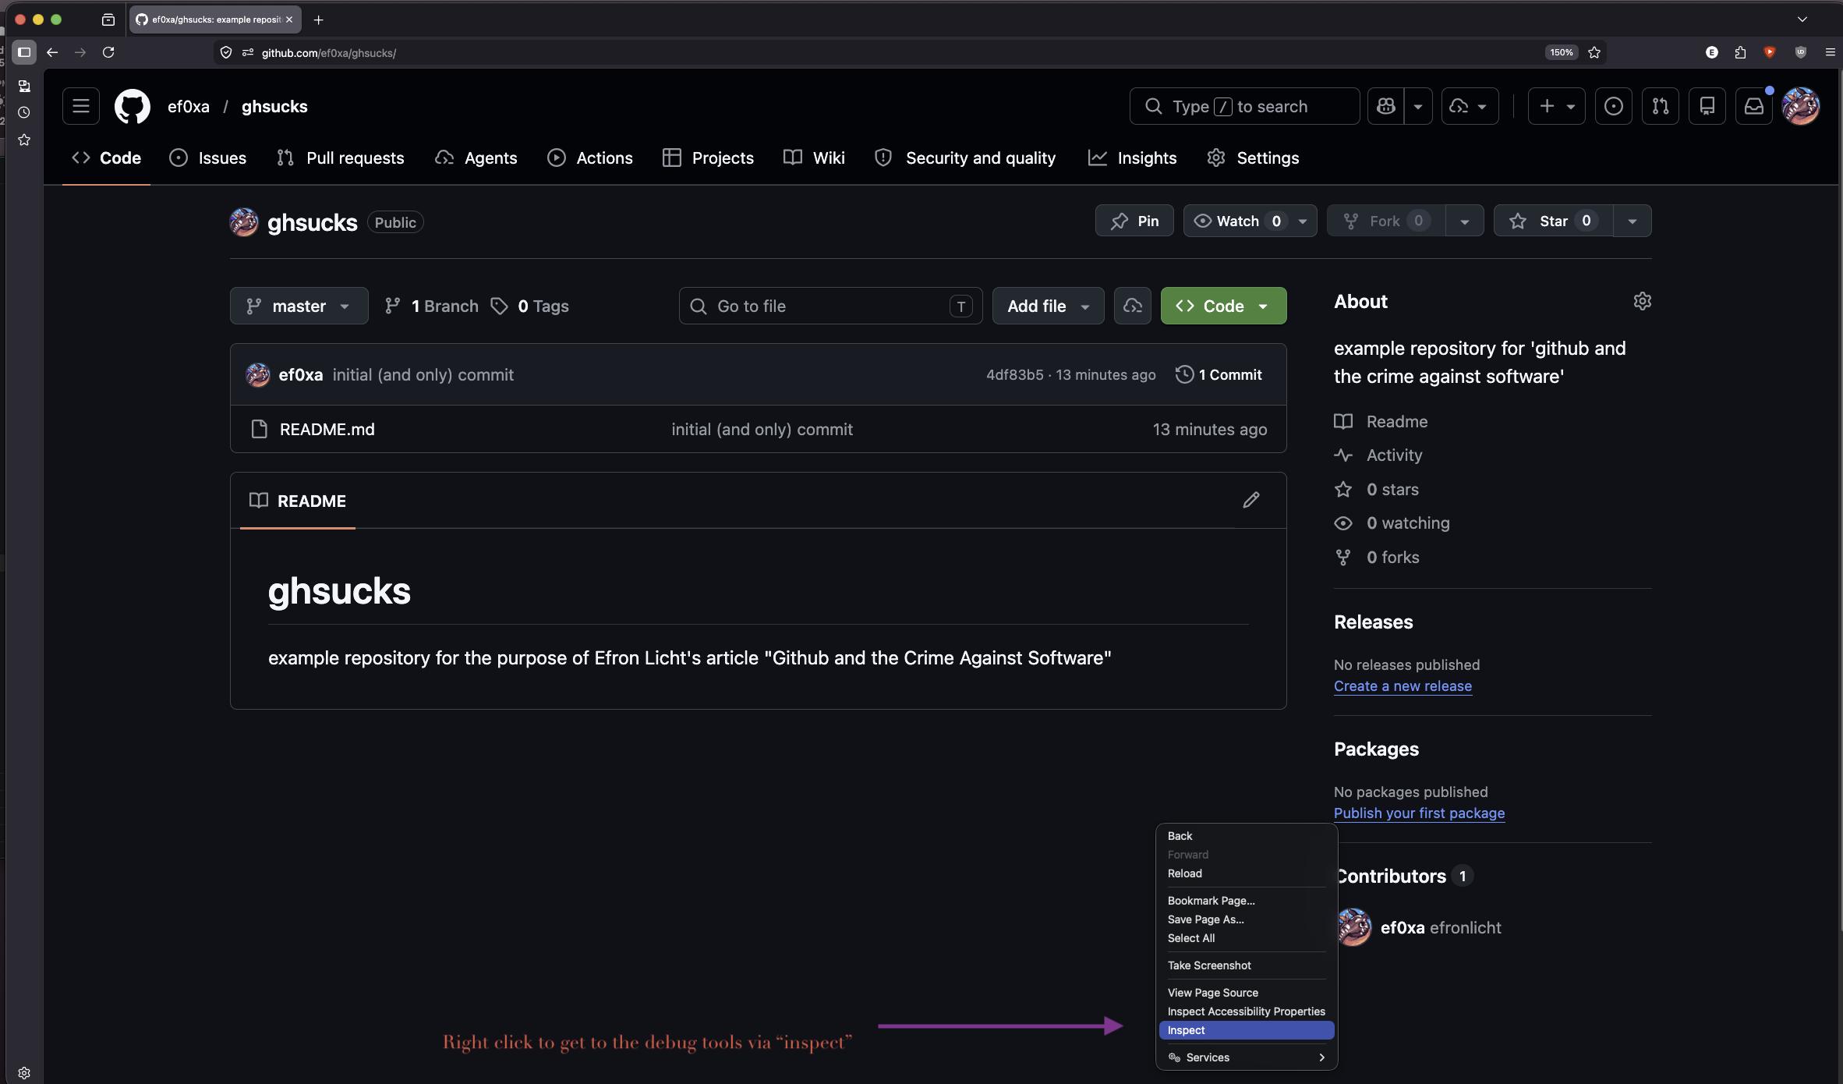The width and height of the screenshot is (1843, 1084).
Task: Select Inspect Accessibility Properties menu item
Action: click(1247, 1011)
